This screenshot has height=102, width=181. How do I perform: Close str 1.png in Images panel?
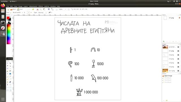[178, 71]
